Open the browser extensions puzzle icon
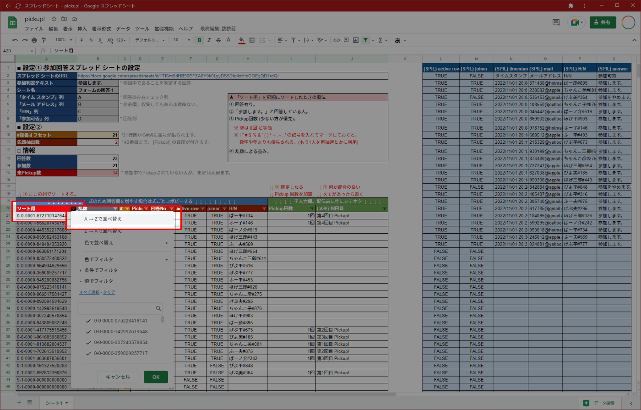Image resolution: width=641 pixels, height=410 pixels. pyautogui.click(x=570, y=6)
